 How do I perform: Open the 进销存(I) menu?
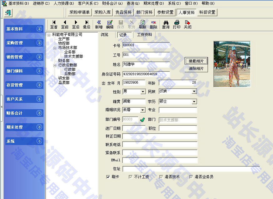[41, 3]
